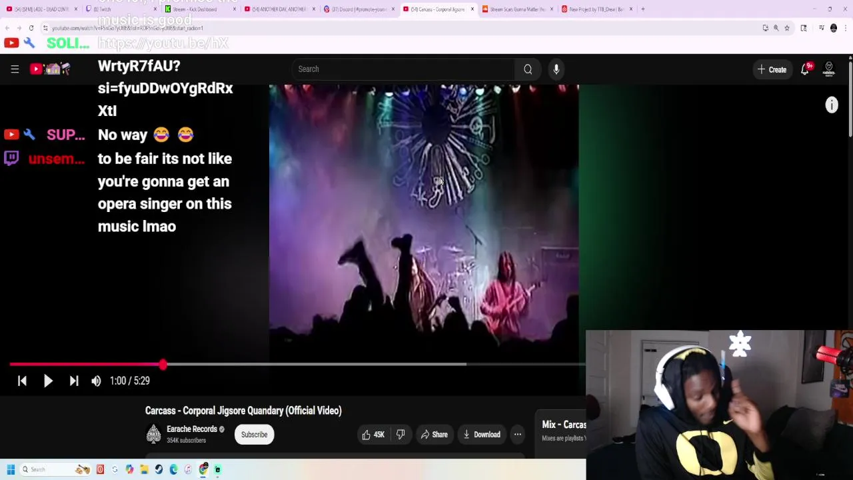Image resolution: width=853 pixels, height=480 pixels.
Task: Open File Explorer from the taskbar
Action: click(144, 469)
